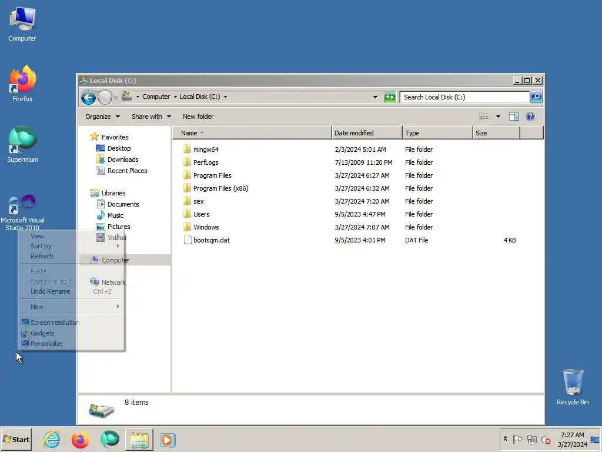Click Computer in the address bar breadcrumb
Screen dimensions: 602x452
click(156, 97)
